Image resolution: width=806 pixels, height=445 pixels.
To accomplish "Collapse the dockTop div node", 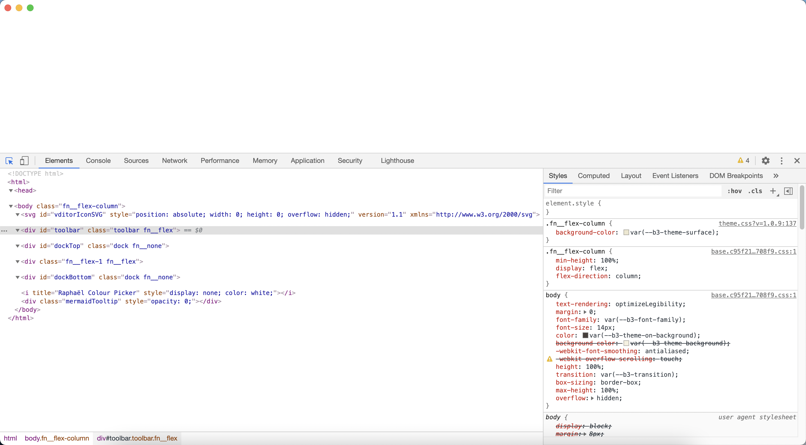I will 18,246.
